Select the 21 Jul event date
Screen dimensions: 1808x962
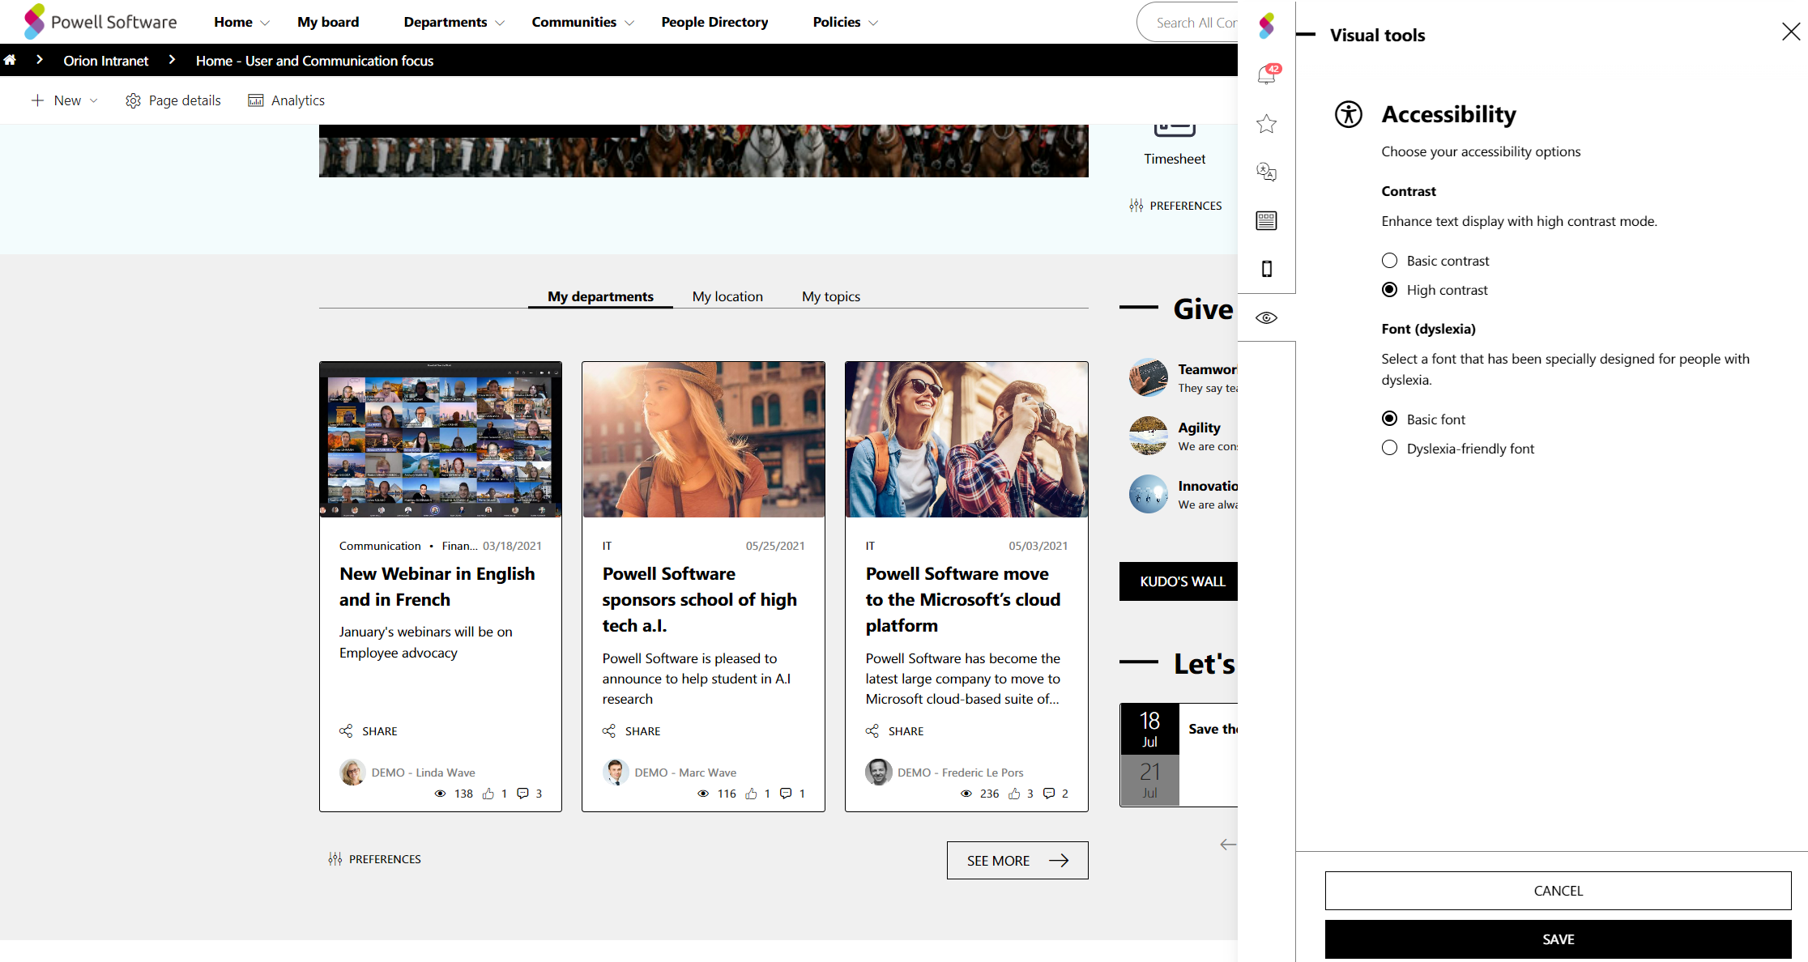tap(1149, 781)
